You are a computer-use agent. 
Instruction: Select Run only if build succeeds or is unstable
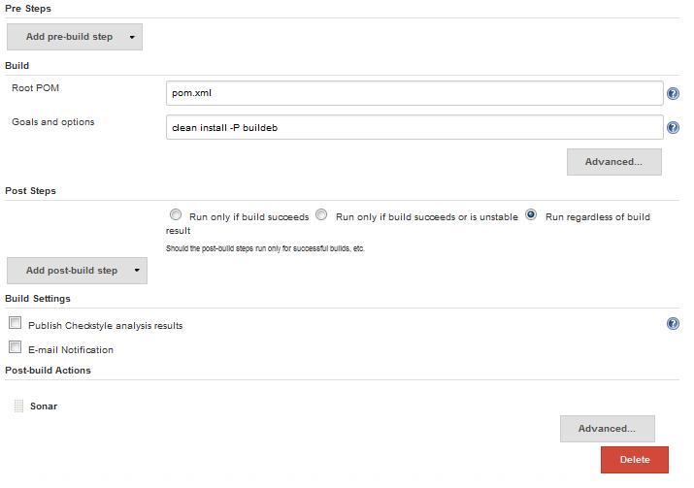click(321, 215)
